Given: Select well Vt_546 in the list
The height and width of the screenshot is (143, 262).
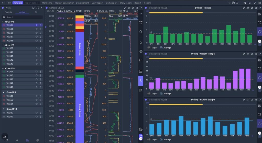Looking at the screenshot, I should pos(22,80).
